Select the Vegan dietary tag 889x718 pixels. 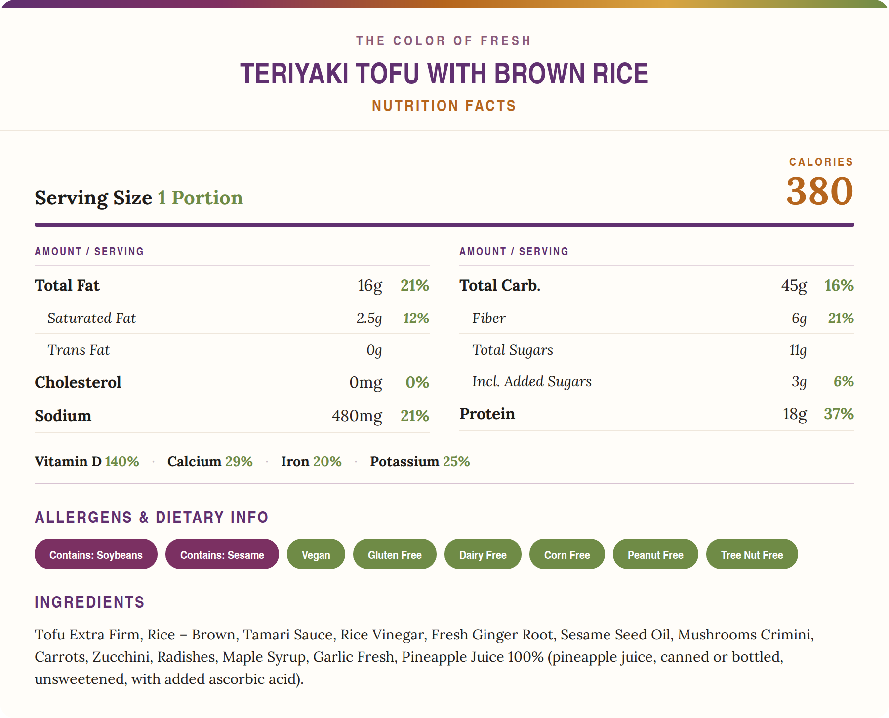point(316,554)
